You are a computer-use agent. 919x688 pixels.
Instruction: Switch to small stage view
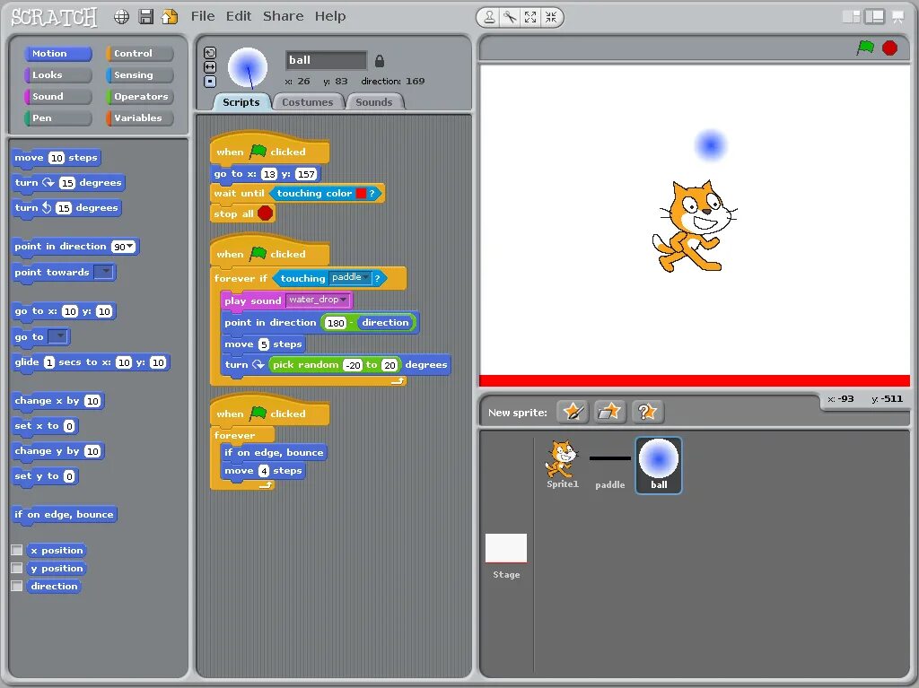tap(851, 17)
